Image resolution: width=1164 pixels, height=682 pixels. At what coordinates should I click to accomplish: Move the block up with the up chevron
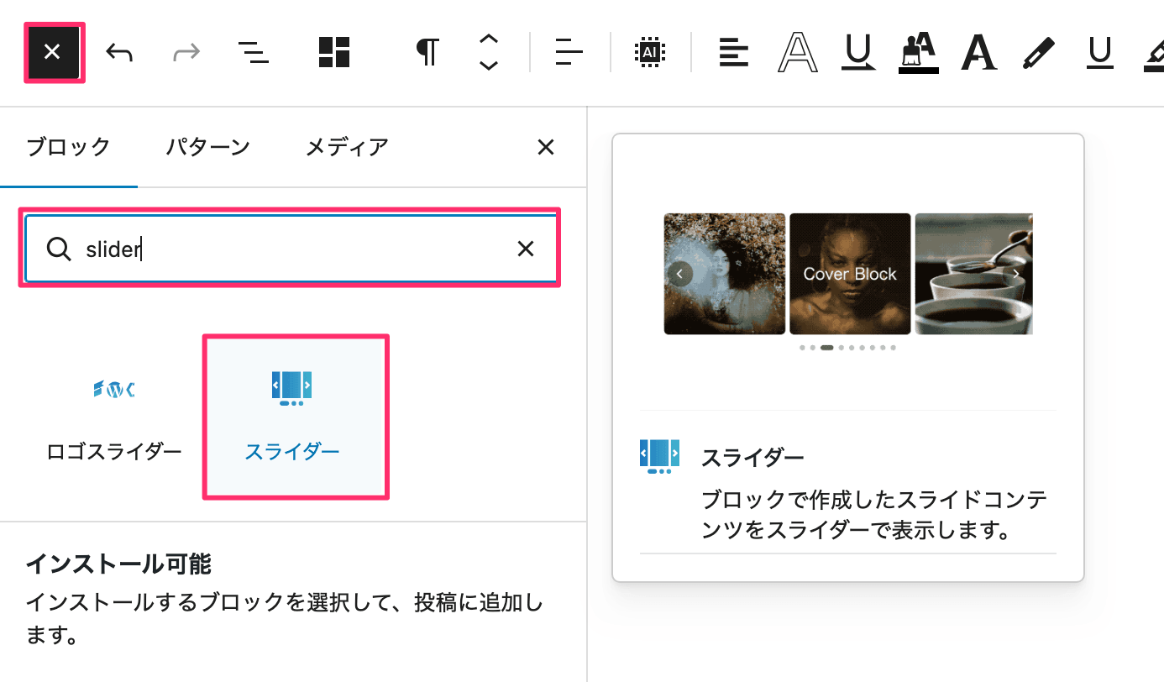(x=489, y=39)
